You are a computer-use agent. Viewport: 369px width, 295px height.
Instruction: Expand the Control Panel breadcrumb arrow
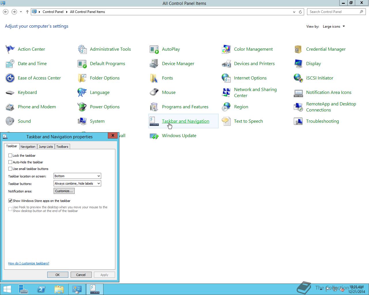click(67, 12)
